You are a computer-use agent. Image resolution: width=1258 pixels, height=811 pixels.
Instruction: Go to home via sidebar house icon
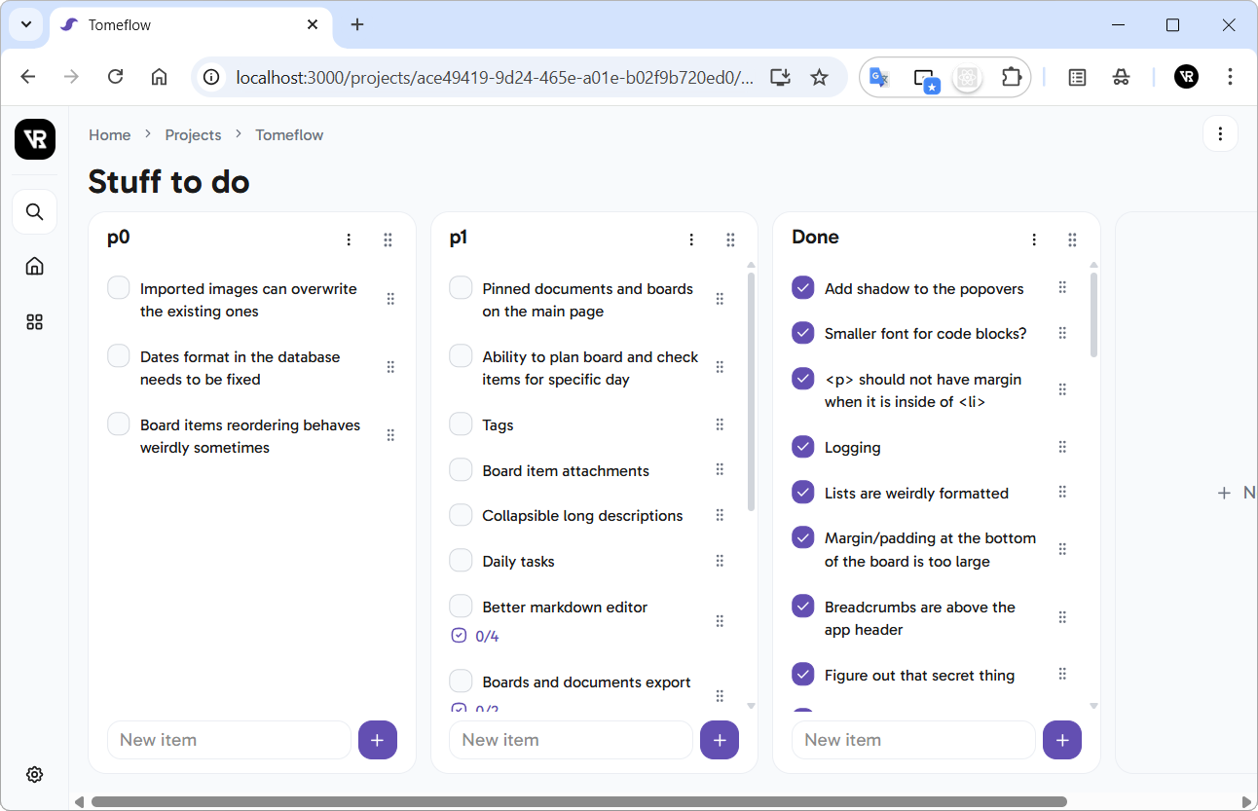coord(35,266)
